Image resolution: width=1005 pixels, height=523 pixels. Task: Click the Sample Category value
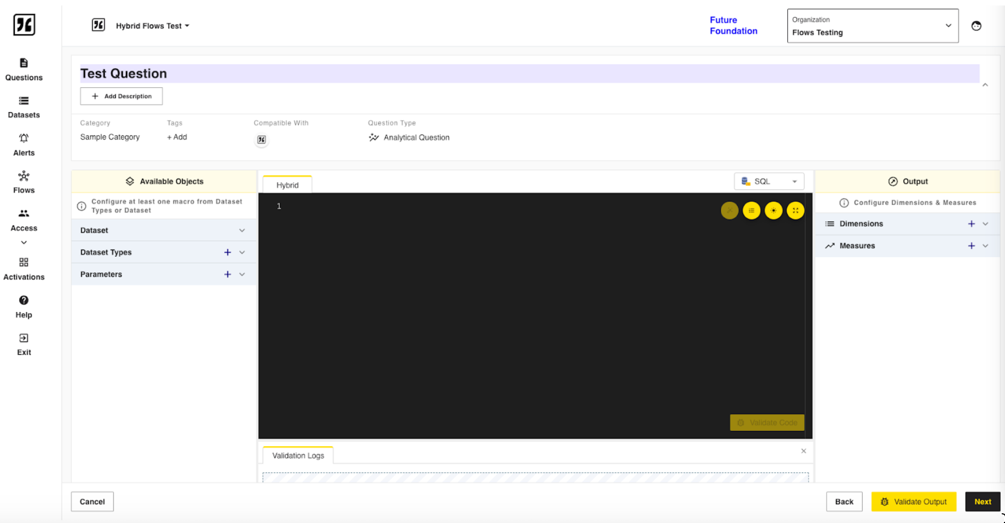(110, 137)
